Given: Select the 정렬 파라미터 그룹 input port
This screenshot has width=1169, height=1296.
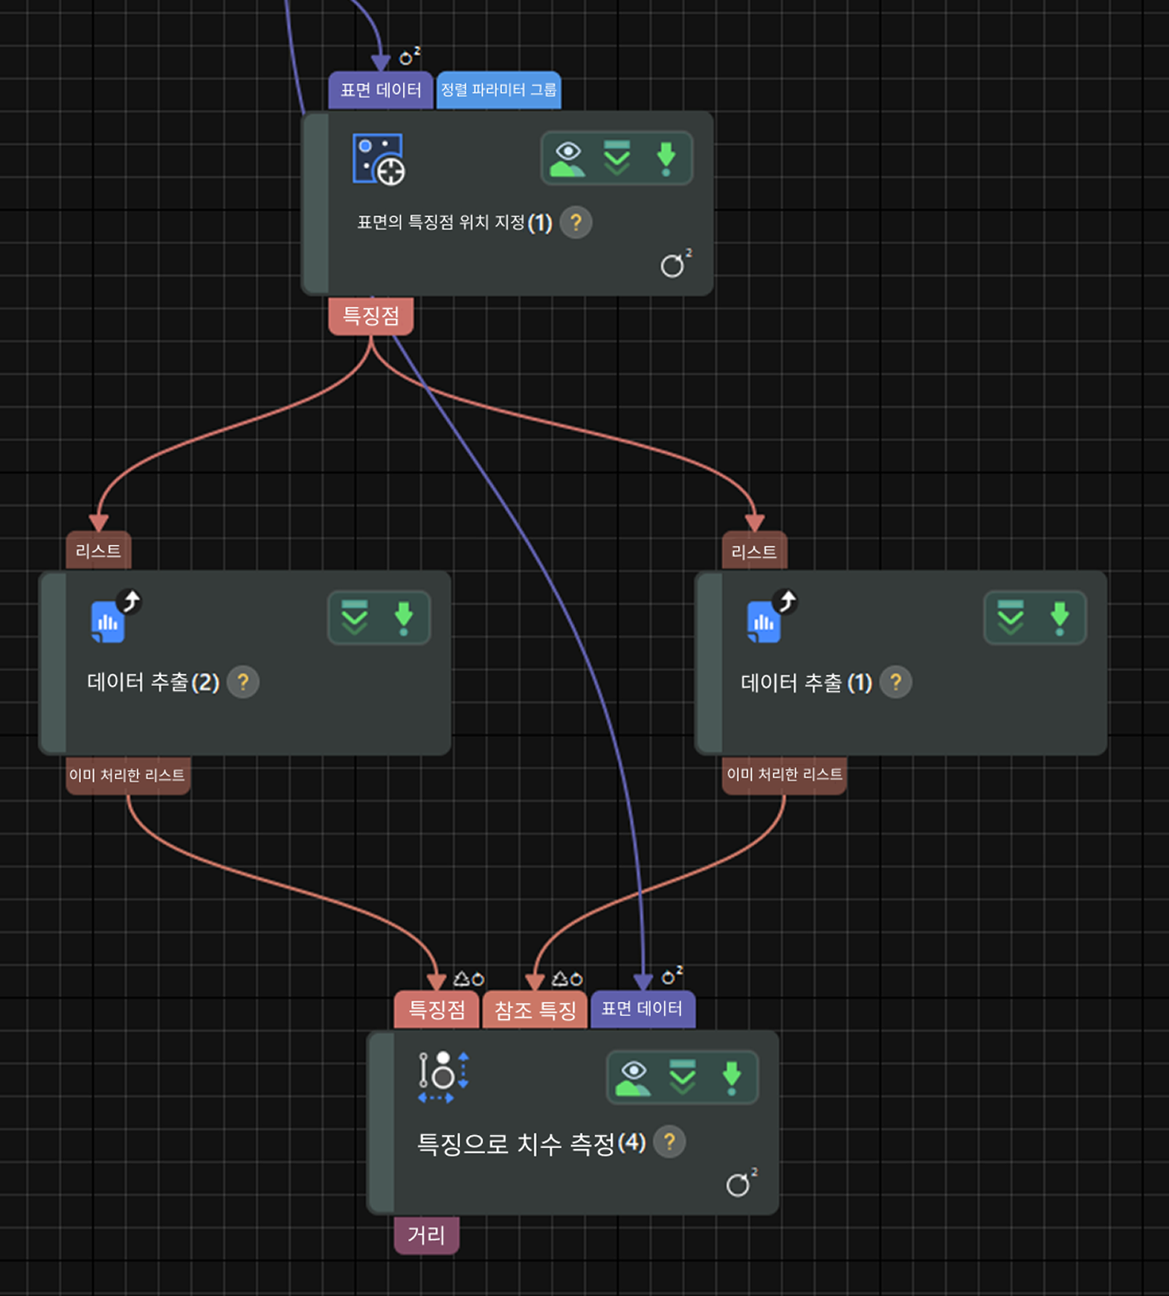Looking at the screenshot, I should point(499,90).
